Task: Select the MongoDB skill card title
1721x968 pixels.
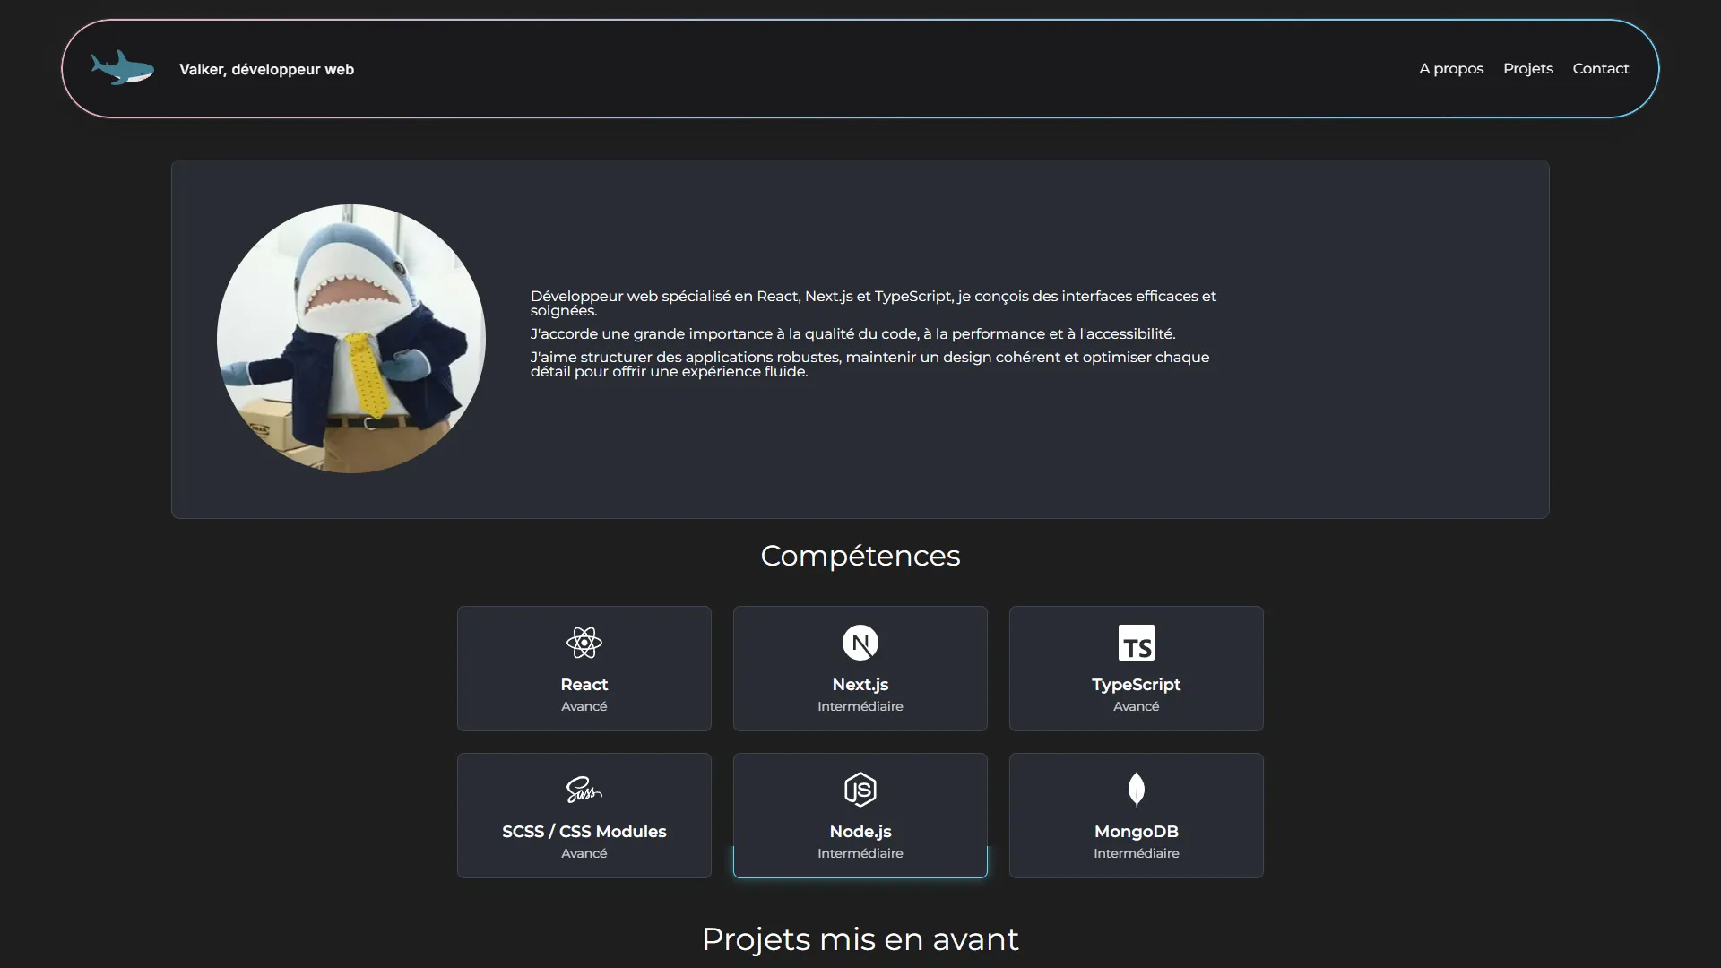Action: point(1137,832)
